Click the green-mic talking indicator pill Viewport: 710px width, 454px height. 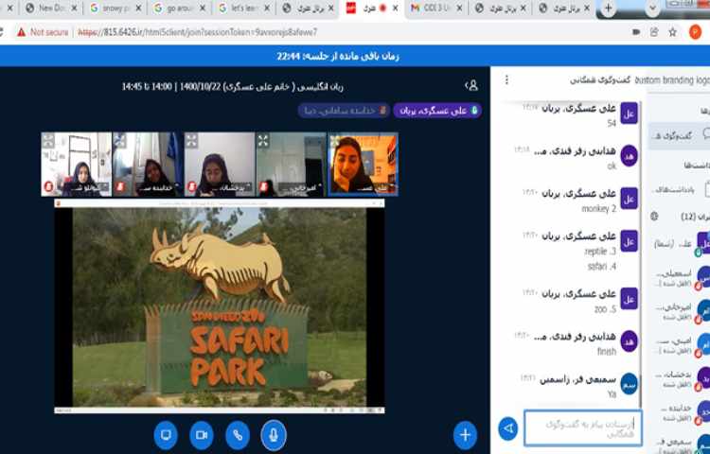(x=437, y=111)
